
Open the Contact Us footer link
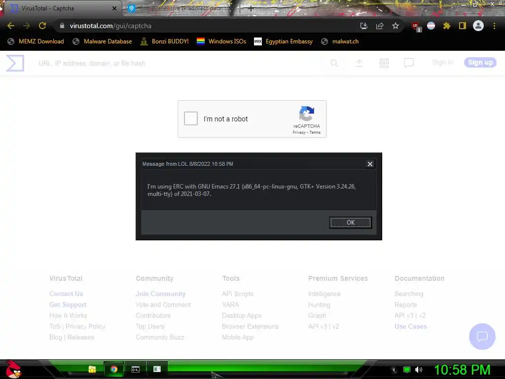pos(66,294)
